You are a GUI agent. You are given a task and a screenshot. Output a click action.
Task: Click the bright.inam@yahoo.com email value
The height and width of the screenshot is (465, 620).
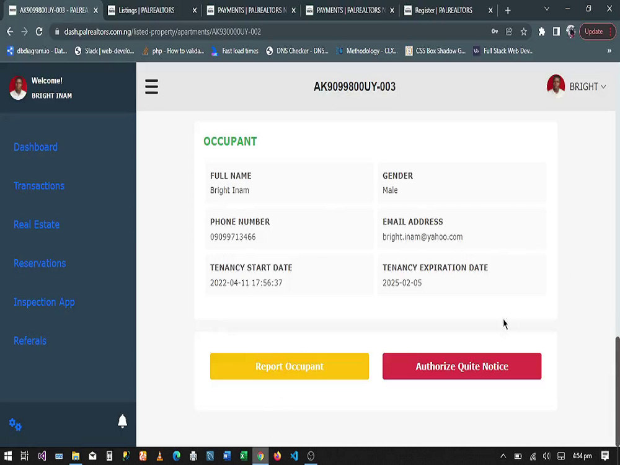coord(422,237)
